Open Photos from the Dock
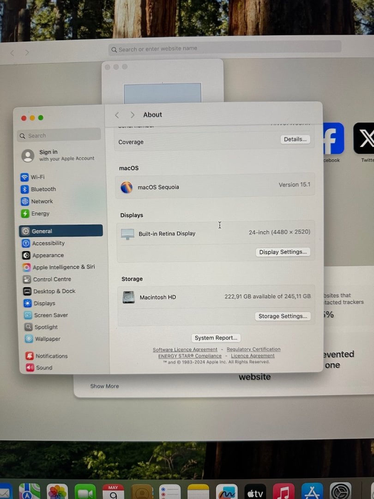 [57, 492]
